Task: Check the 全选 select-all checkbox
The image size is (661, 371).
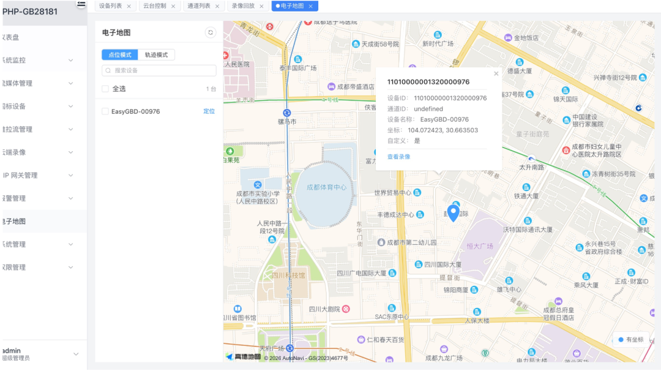Action: coord(105,89)
